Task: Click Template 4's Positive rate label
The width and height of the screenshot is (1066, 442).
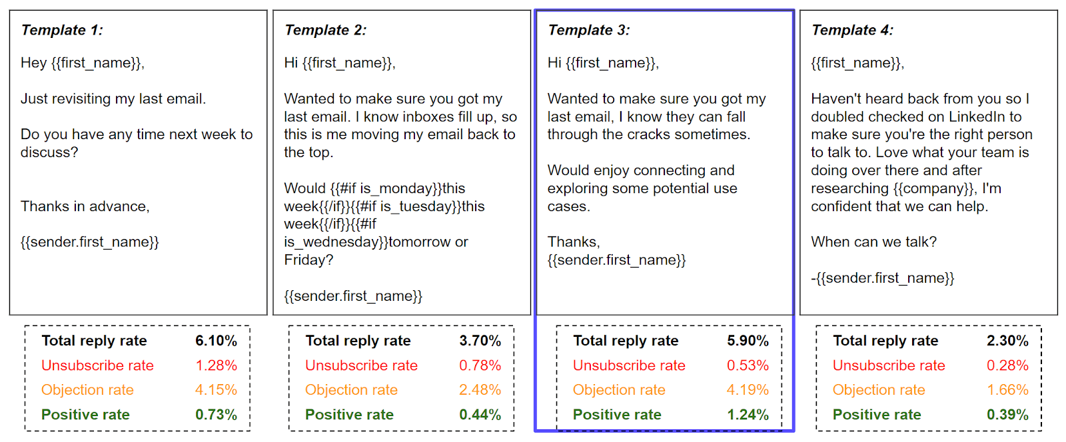Action: 877,415
